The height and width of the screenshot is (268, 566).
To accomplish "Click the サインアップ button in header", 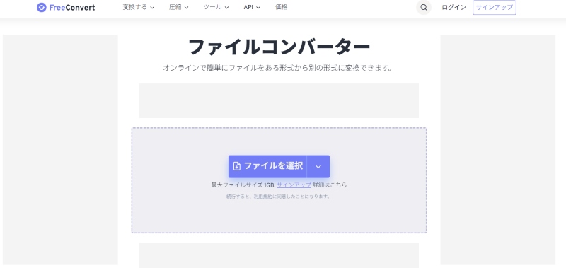I will 494,7.
